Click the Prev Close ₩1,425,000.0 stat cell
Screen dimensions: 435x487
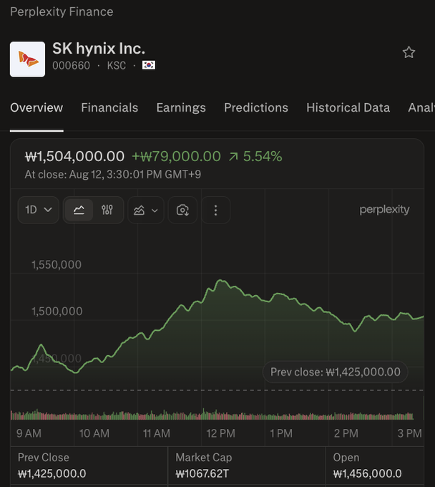pyautogui.click(x=89, y=466)
